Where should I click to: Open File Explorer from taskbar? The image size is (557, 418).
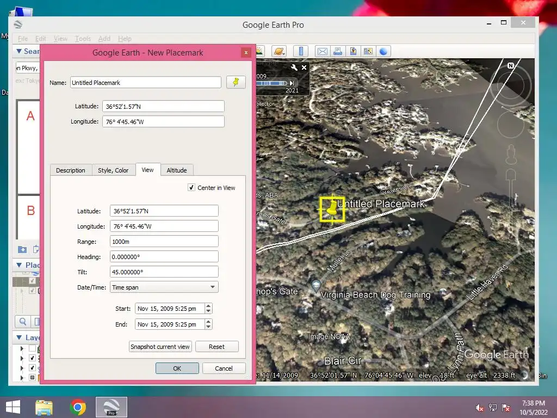click(x=44, y=407)
